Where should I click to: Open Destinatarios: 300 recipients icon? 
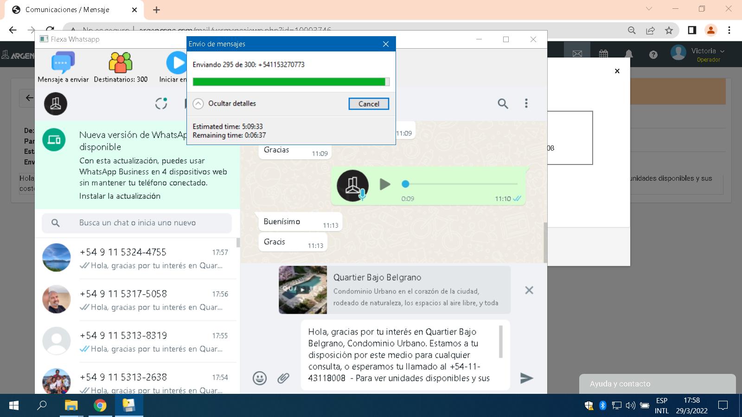click(x=121, y=67)
